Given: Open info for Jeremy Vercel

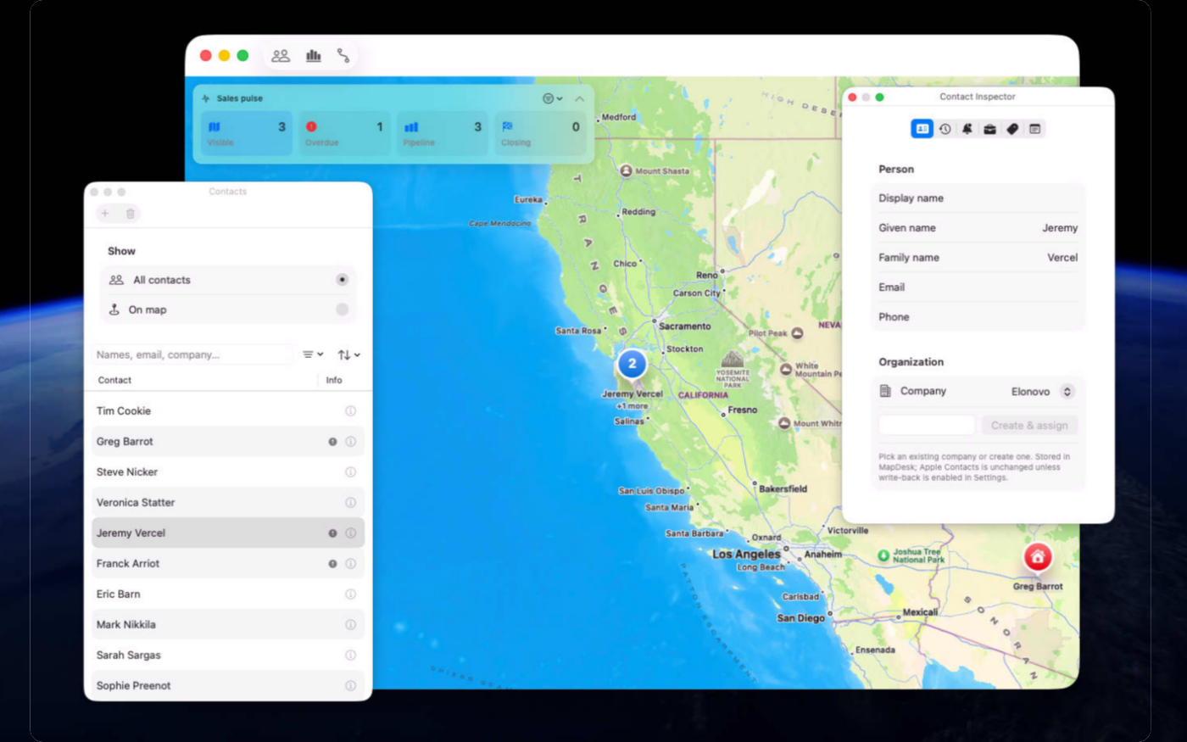Looking at the screenshot, I should [x=350, y=533].
